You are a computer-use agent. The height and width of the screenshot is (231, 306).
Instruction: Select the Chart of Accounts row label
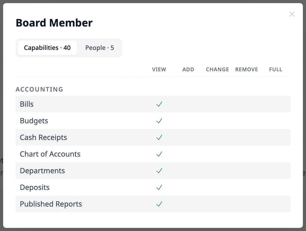coord(50,154)
